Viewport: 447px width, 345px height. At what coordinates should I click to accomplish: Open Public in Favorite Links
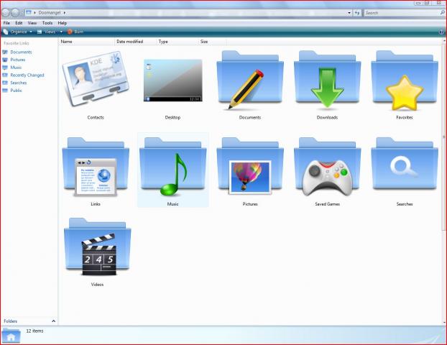pos(16,91)
